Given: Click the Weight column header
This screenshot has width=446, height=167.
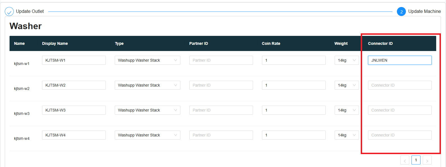Looking at the screenshot, I should pyautogui.click(x=341, y=43).
